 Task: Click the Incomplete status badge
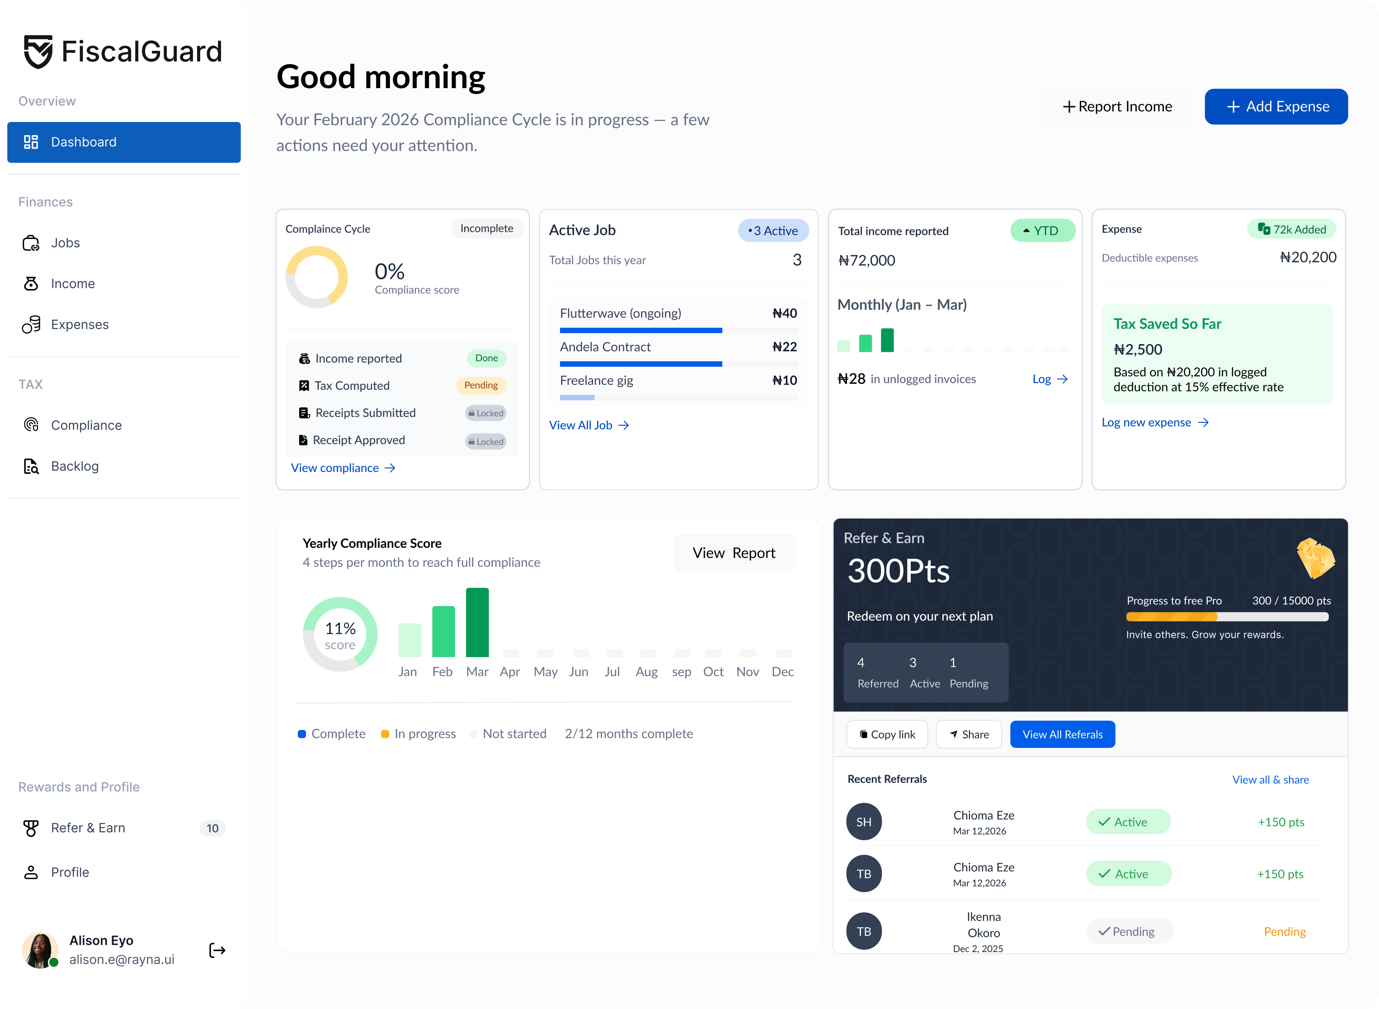point(487,229)
